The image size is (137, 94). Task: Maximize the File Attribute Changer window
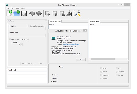pos(122,5)
